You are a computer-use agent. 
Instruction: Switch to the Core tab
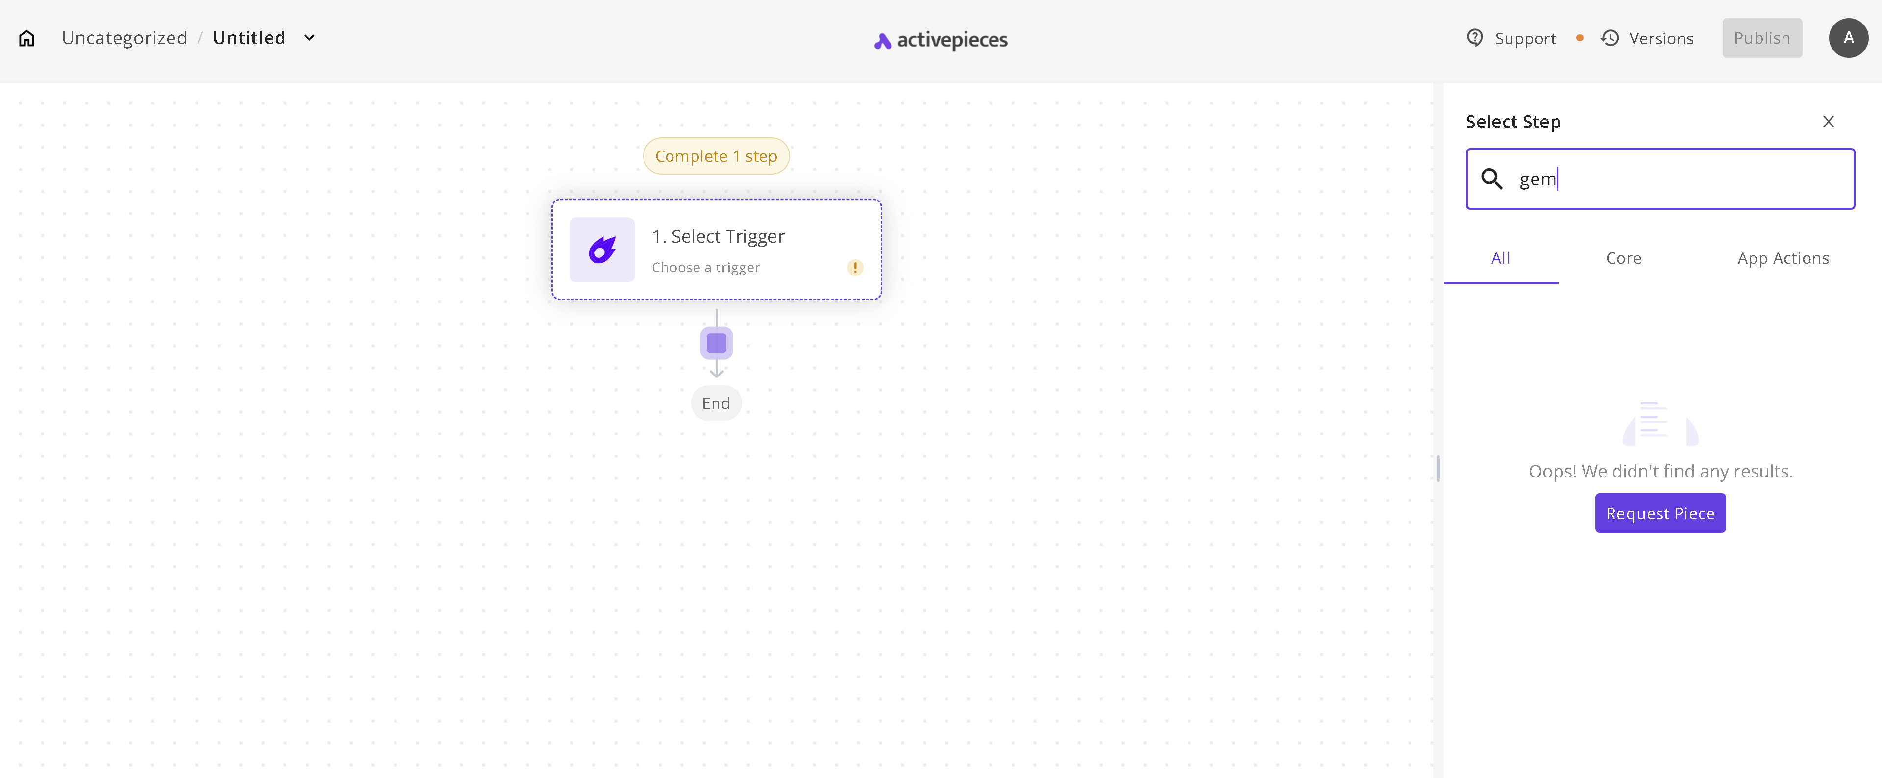[x=1623, y=259]
